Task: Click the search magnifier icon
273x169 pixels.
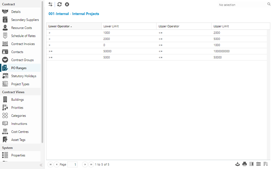Action: [269, 4]
